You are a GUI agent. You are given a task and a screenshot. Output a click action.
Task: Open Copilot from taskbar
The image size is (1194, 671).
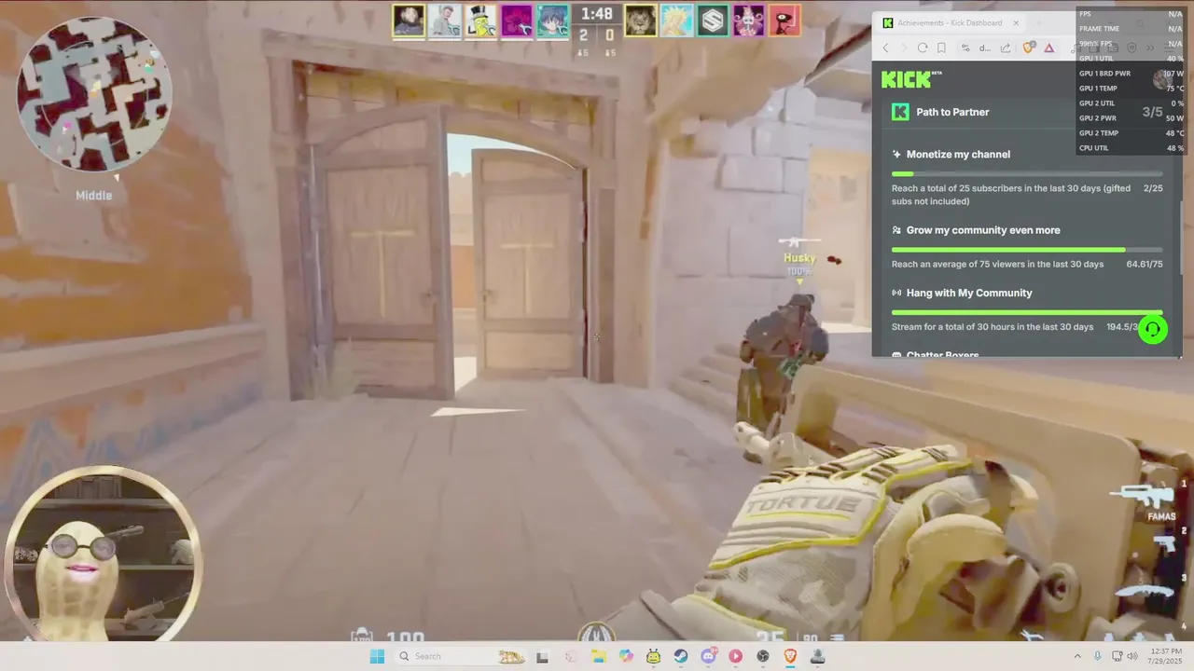[626, 656]
